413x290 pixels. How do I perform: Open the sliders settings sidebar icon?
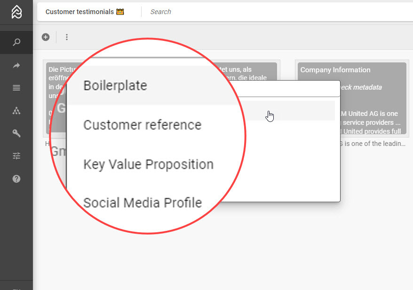(x=16, y=156)
